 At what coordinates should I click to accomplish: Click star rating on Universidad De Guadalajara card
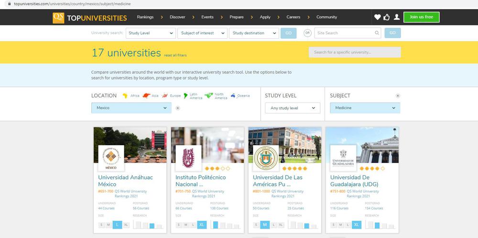[x=372, y=169]
